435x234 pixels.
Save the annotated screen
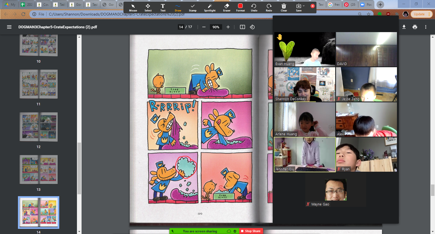tap(299, 8)
